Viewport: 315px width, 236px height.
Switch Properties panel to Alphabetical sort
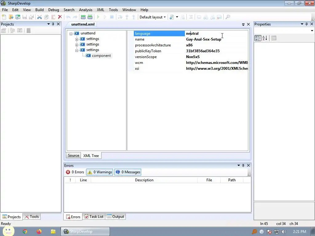pos(265,38)
